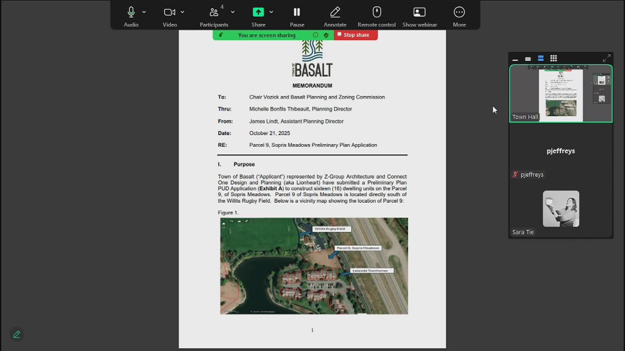Minimize the floating video panel
Viewport: 625px width, 351px height.
[515, 59]
